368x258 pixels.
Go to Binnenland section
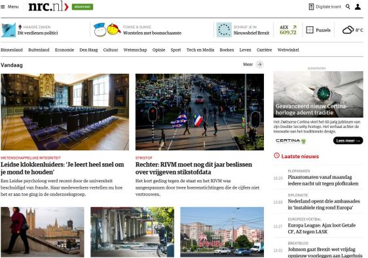[12, 50]
